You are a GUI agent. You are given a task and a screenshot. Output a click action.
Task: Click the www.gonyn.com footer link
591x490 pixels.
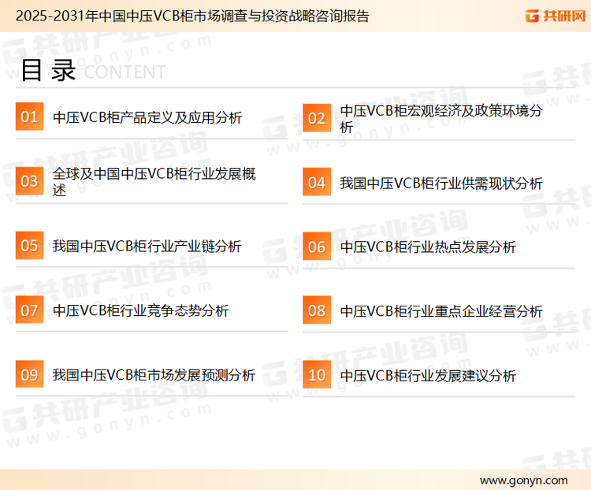(x=523, y=481)
